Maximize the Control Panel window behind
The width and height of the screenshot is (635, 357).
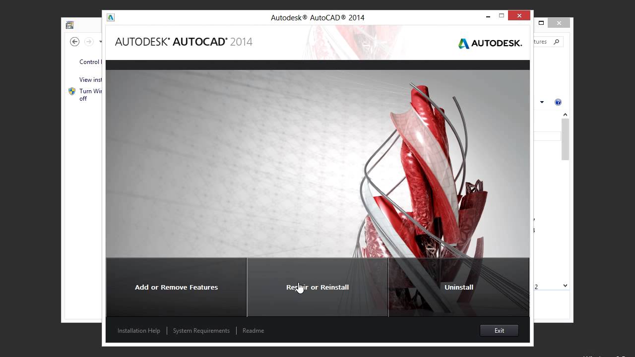click(x=541, y=23)
